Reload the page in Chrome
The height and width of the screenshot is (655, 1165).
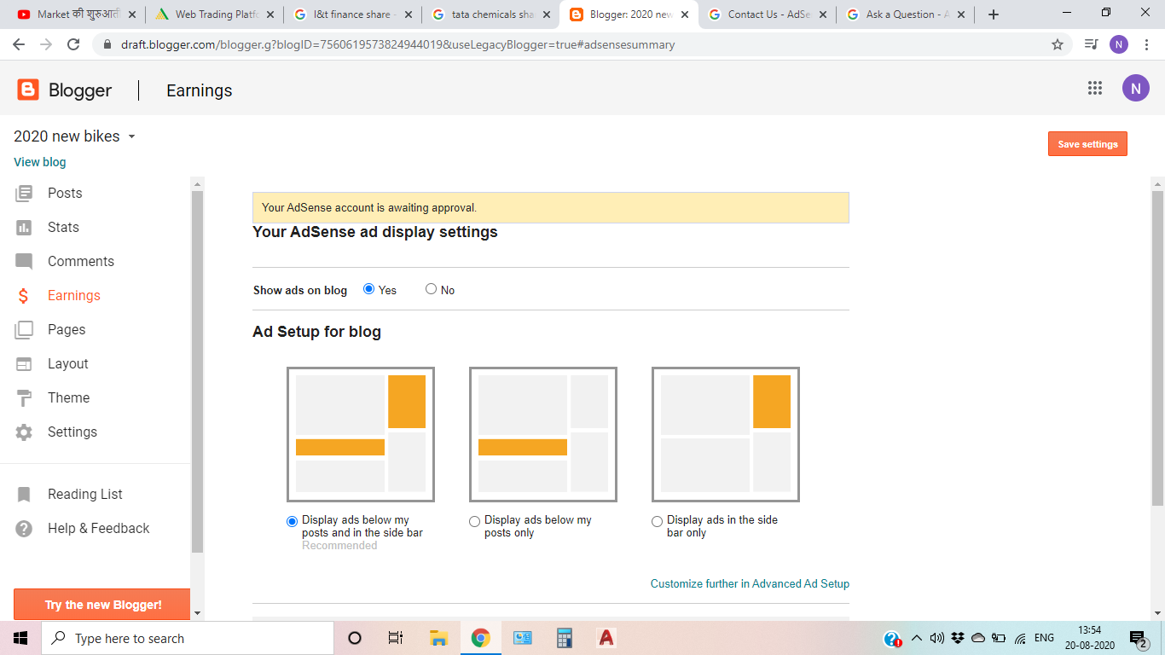(73, 44)
